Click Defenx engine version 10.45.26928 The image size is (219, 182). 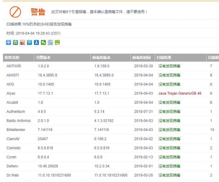[48, 166]
